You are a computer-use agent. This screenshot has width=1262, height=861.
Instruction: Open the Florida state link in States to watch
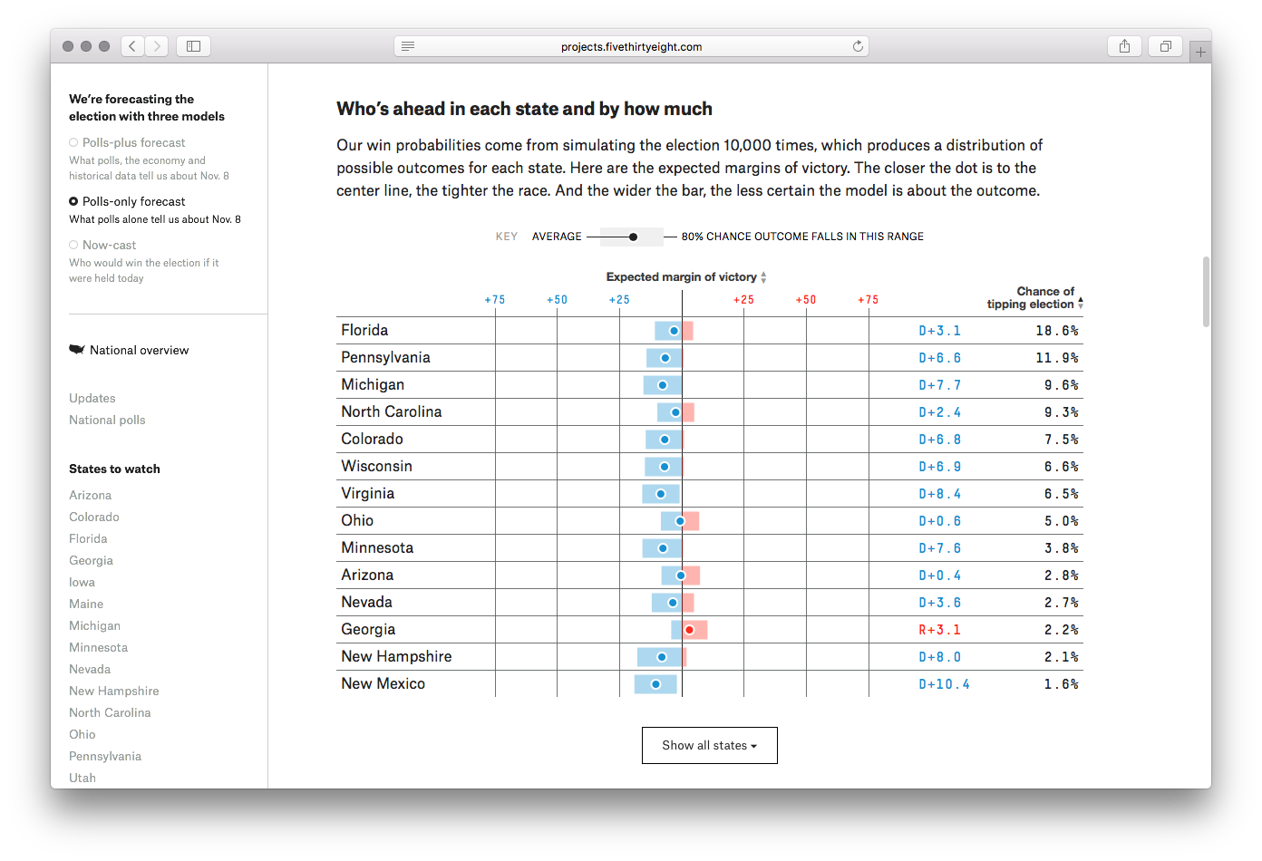(x=88, y=538)
